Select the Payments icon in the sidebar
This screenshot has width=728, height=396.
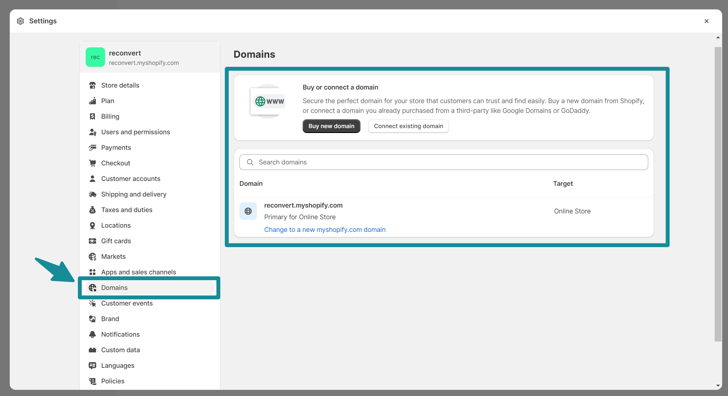coord(92,148)
